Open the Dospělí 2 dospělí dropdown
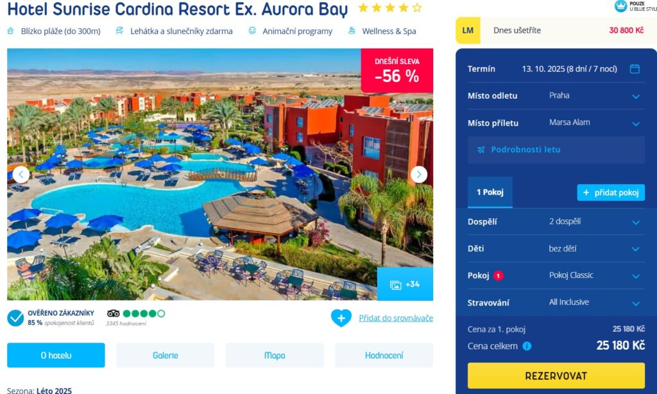The height and width of the screenshot is (394, 657). click(x=556, y=222)
